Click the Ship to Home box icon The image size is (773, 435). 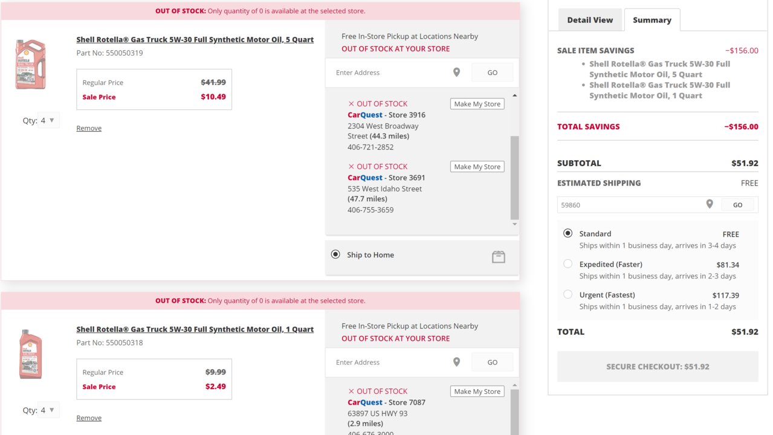[x=499, y=257]
